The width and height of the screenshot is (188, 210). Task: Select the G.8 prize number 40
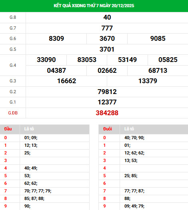[x=107, y=17]
